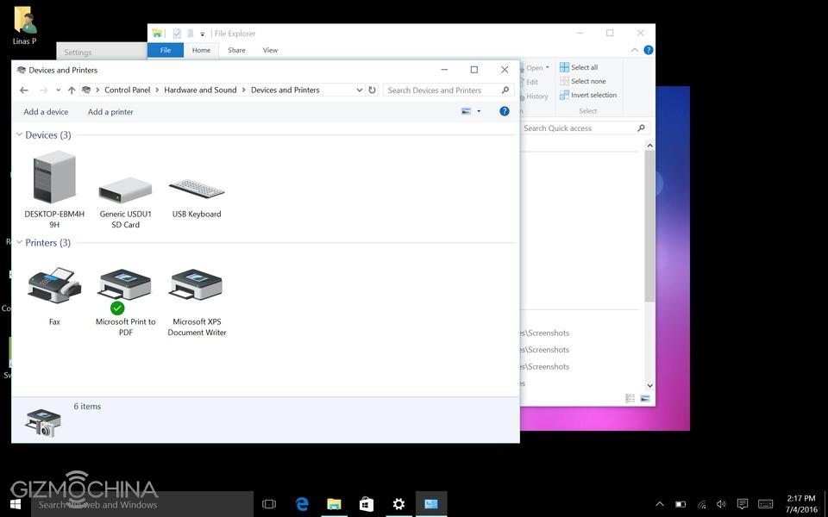Open the change your view dropdown arrow

pyautogui.click(x=479, y=111)
